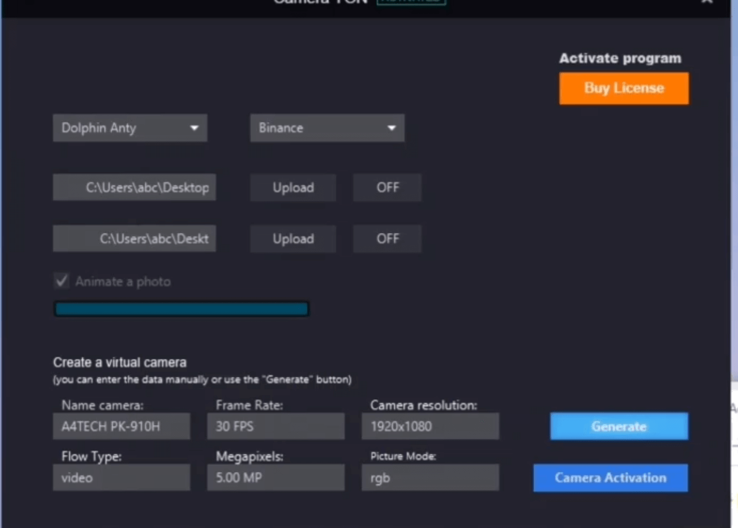
Task: Click into the Megapixels field
Action: [x=275, y=478]
